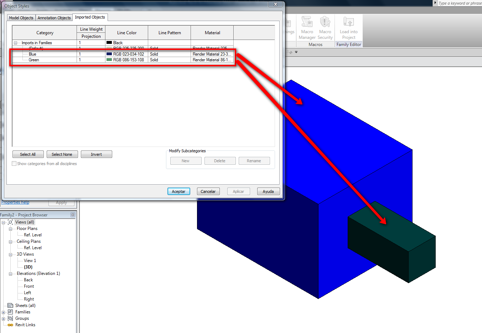The width and height of the screenshot is (482, 333).
Task: Open the Macro Manager tool
Action: point(307,27)
